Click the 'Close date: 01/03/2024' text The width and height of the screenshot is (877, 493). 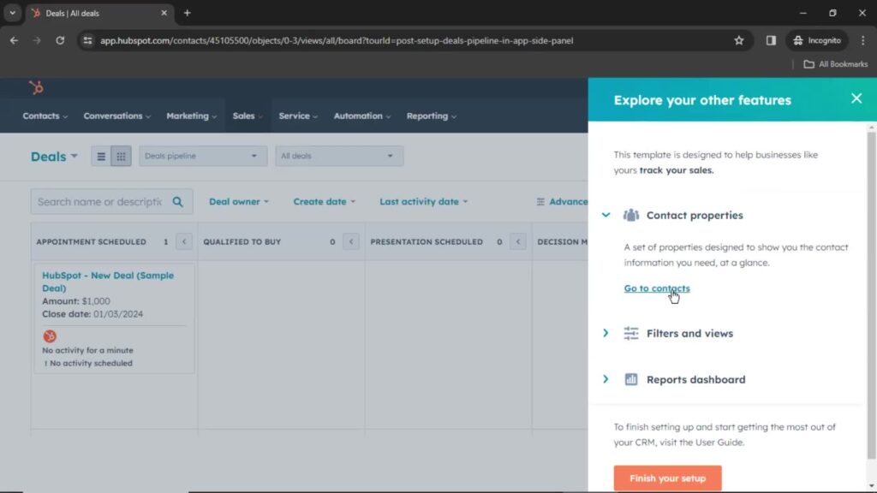click(x=92, y=314)
